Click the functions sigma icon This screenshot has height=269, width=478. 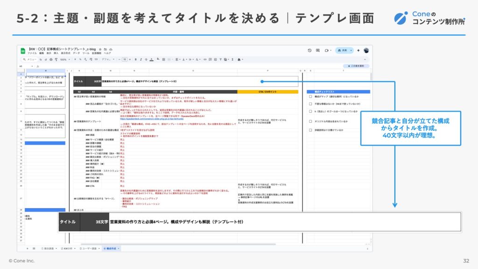click(x=232, y=59)
